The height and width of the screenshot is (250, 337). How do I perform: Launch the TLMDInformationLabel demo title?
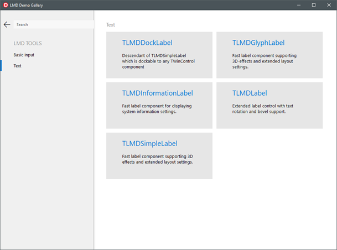tap(157, 93)
